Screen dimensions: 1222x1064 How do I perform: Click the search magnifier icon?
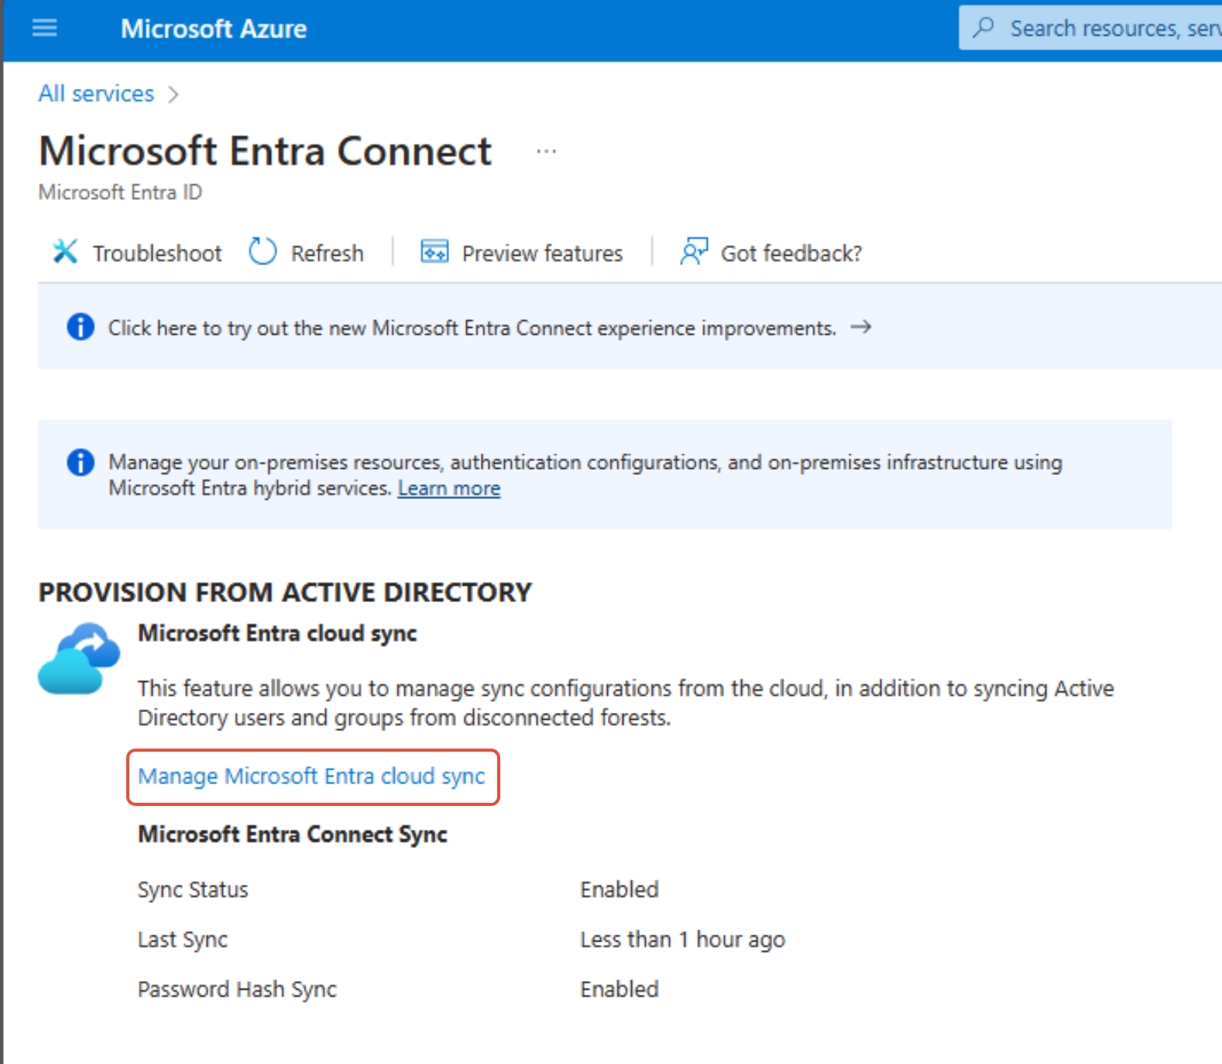point(983,28)
